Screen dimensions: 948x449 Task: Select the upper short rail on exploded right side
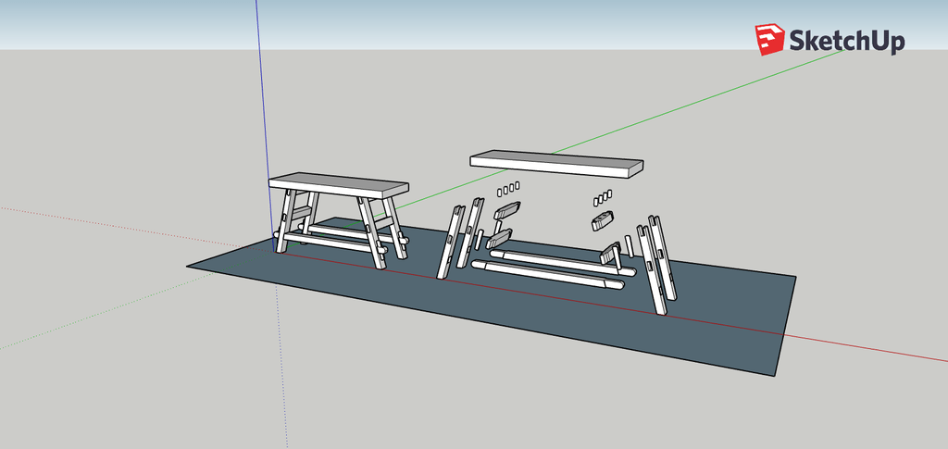click(x=602, y=220)
